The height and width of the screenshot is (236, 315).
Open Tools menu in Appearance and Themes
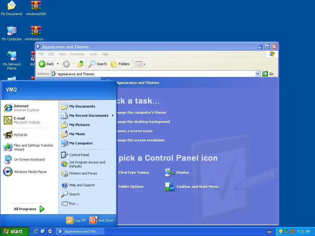93,54
